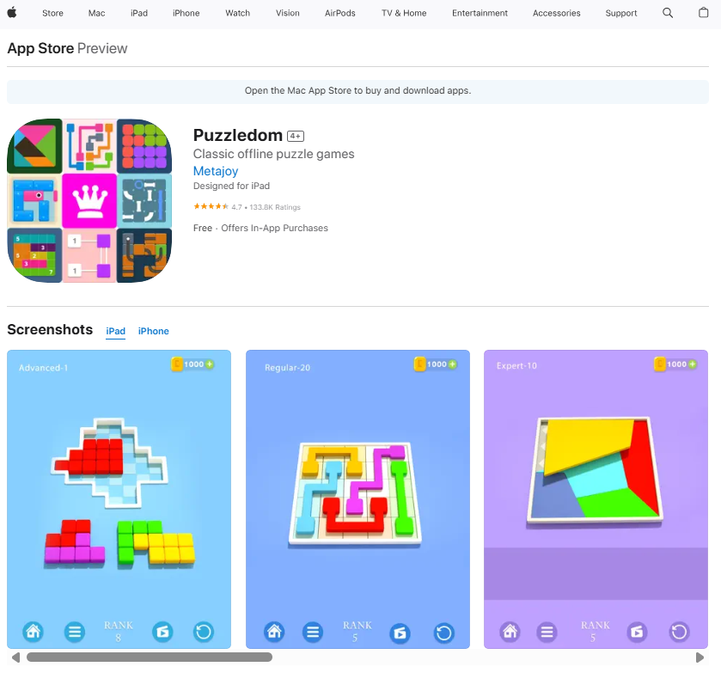721x685 pixels.
Task: Click the star rating icons
Action: (211, 206)
